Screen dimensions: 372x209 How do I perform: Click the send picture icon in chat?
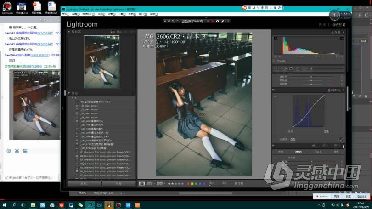(25, 151)
